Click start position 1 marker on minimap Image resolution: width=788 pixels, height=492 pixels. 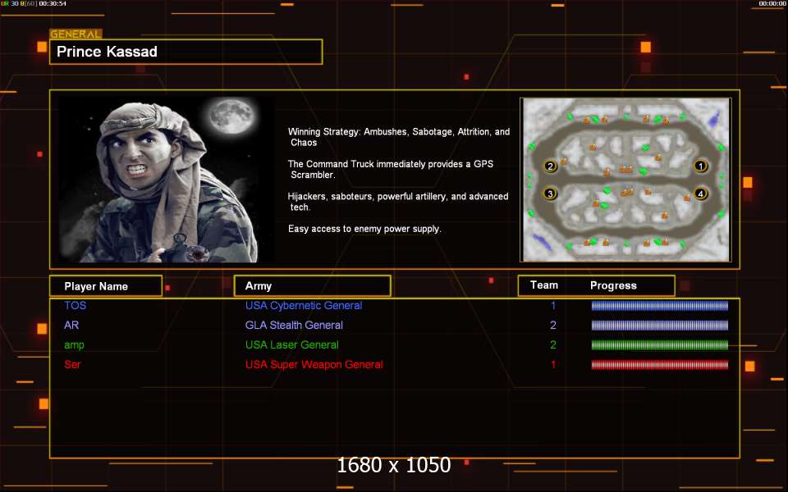tap(700, 166)
